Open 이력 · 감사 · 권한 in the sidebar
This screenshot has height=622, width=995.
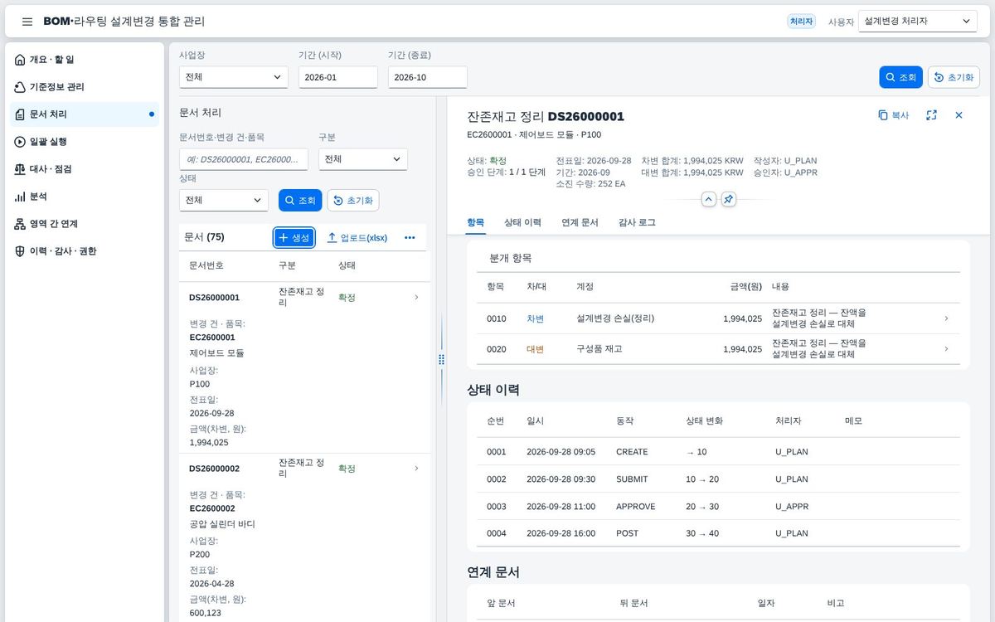[x=84, y=251]
